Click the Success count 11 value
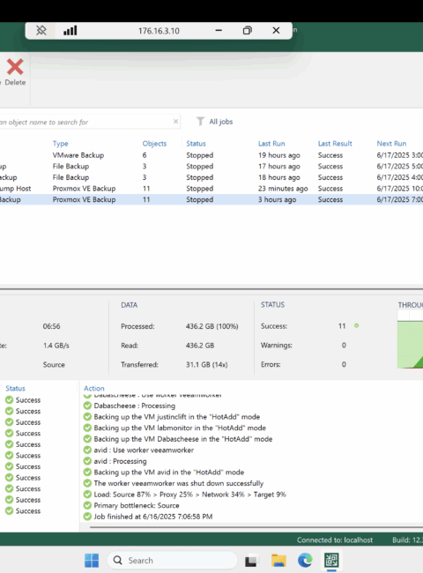 point(342,326)
